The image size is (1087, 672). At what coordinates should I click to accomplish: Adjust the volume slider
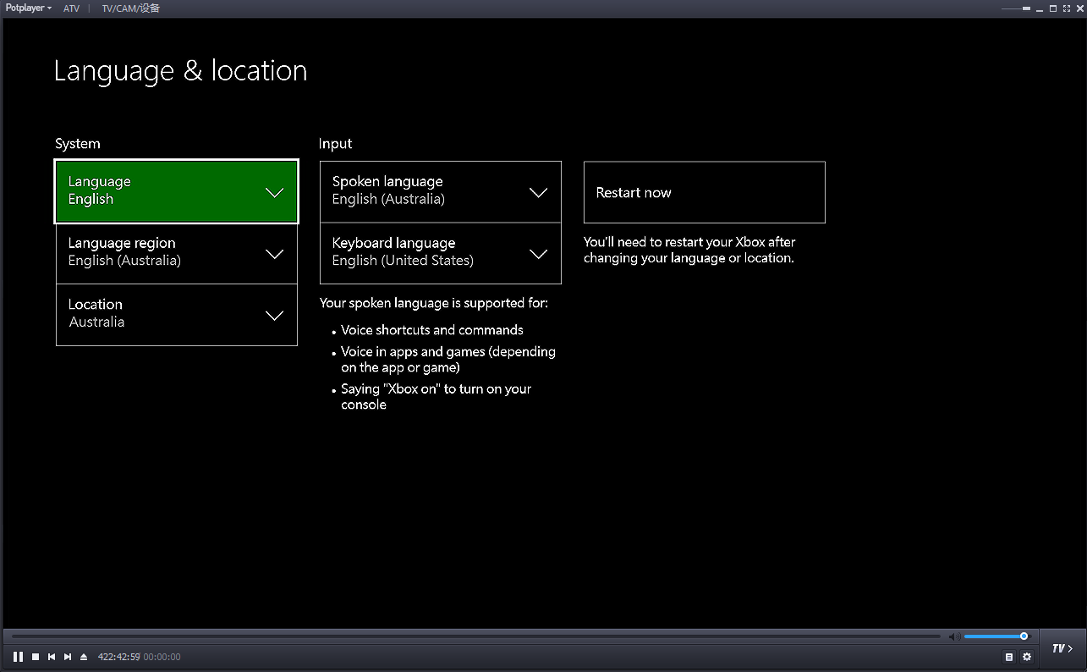pos(997,636)
